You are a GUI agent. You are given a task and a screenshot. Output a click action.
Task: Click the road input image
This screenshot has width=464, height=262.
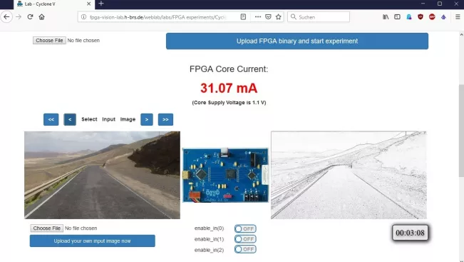click(102, 175)
